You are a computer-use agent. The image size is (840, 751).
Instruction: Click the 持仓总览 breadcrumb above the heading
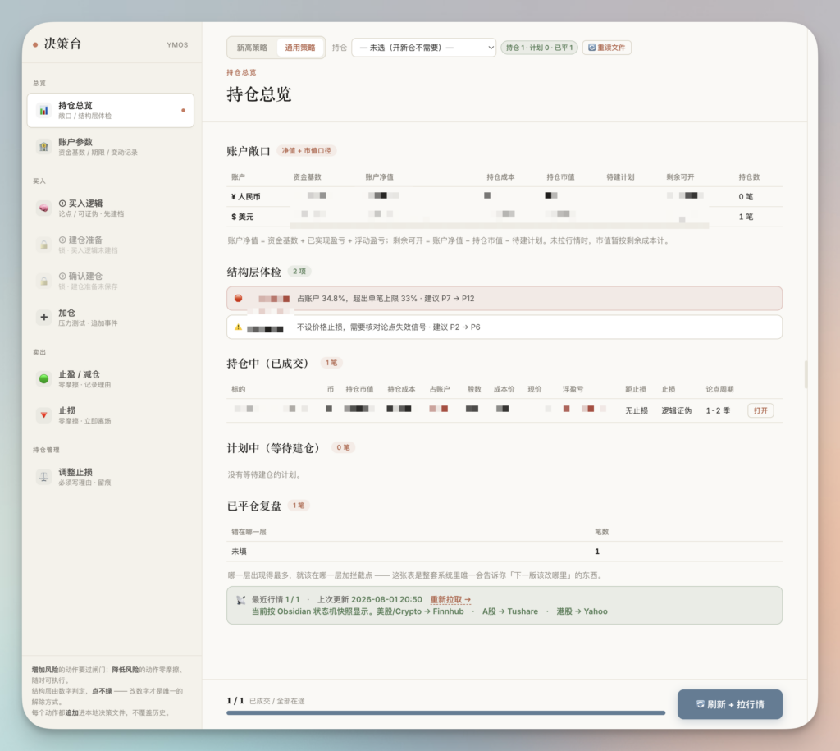pyautogui.click(x=241, y=72)
